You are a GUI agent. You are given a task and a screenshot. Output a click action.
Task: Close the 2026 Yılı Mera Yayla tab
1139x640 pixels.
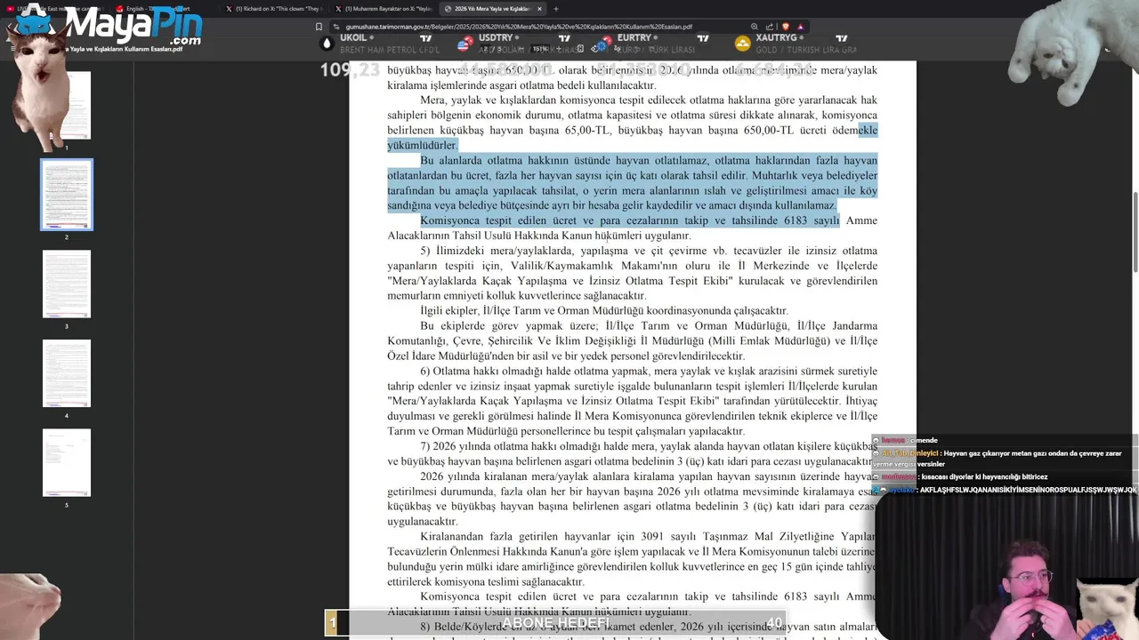(539, 9)
